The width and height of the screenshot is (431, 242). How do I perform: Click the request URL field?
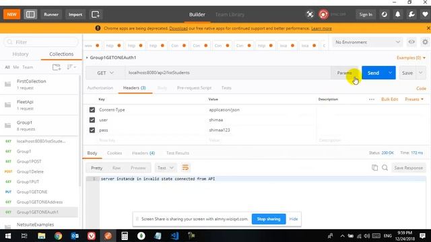tap(228, 73)
